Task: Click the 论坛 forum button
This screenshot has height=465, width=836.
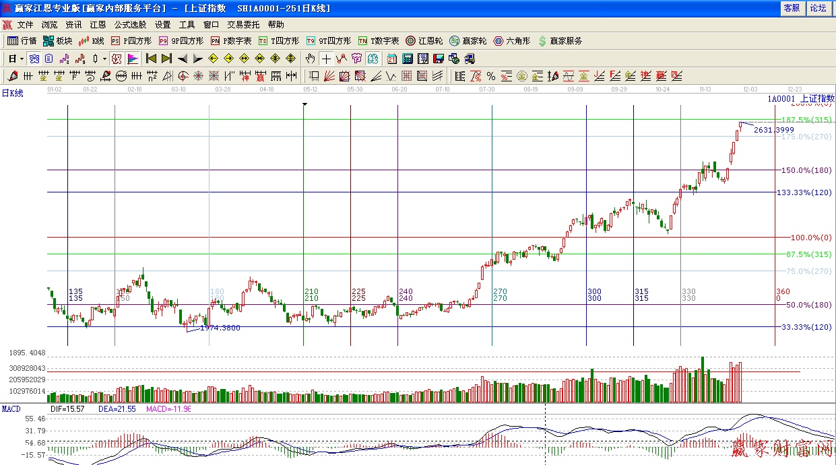Action: [x=818, y=8]
